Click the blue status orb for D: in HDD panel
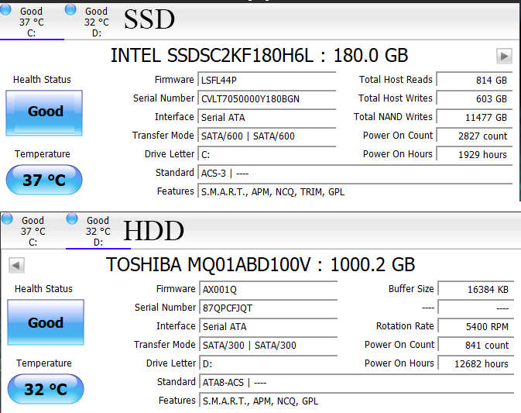The image size is (521, 413). [72, 219]
